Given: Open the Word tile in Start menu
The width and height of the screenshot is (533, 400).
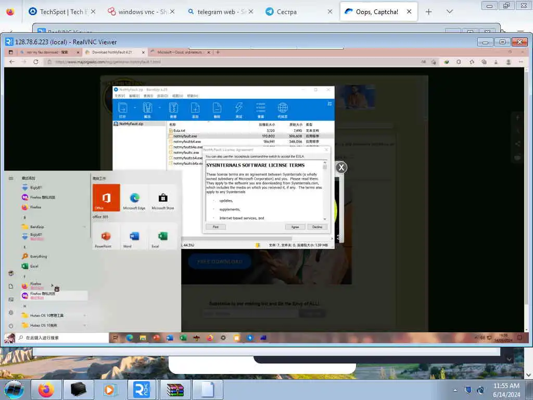Looking at the screenshot, I should point(134,236).
